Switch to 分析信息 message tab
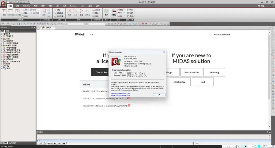275x148 pixels. coord(62,143)
